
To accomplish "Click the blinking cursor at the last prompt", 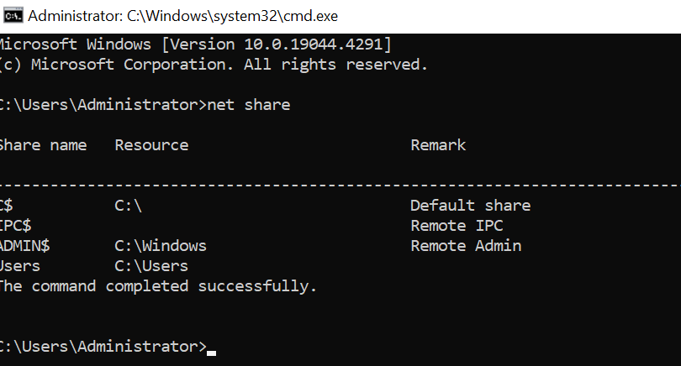I will [212, 353].
